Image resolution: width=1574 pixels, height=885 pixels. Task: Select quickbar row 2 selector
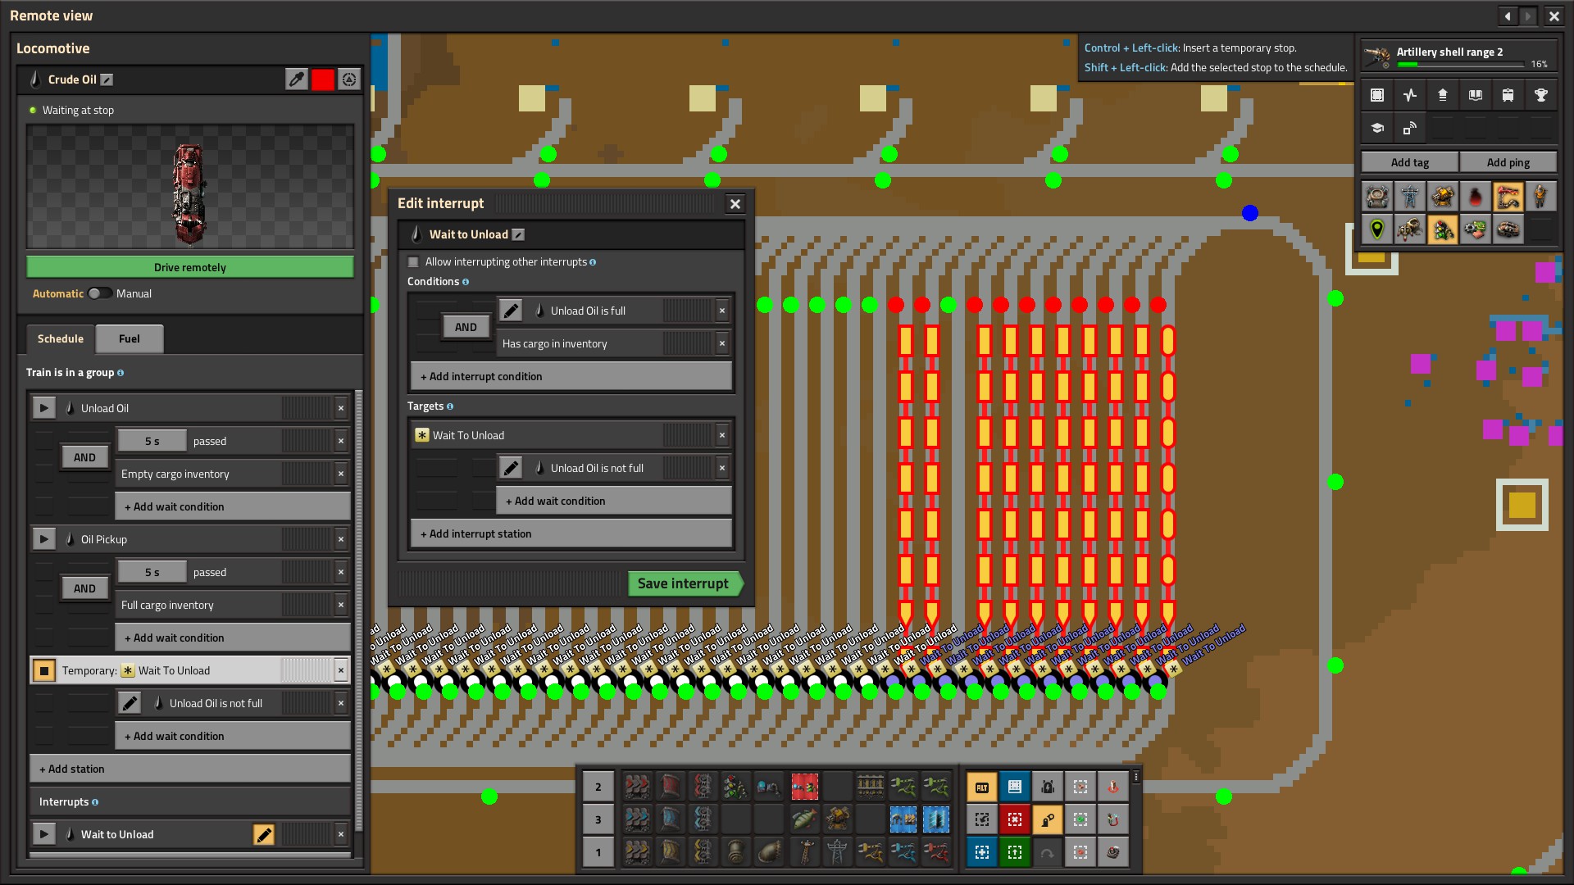pyautogui.click(x=598, y=787)
